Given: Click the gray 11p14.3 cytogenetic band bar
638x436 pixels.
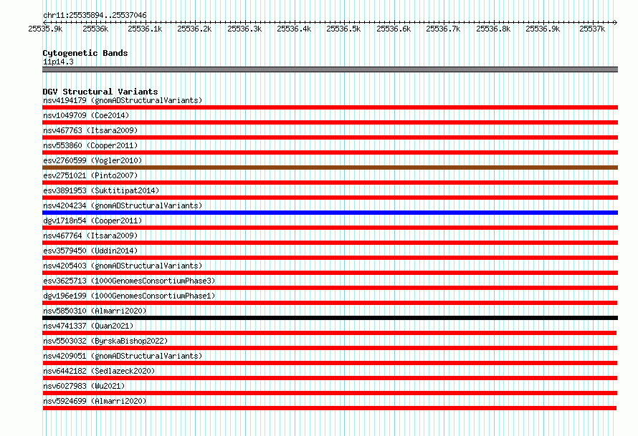Looking at the screenshot, I should pos(330,69).
